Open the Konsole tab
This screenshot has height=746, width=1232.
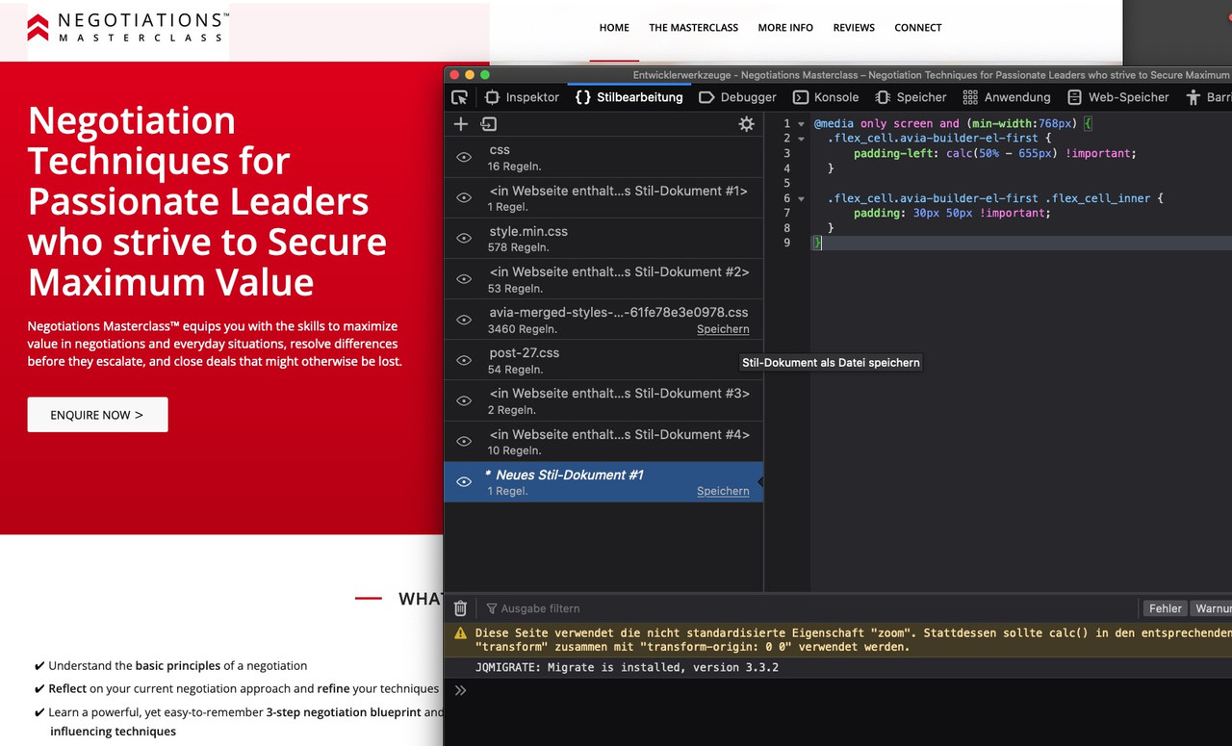tap(826, 97)
